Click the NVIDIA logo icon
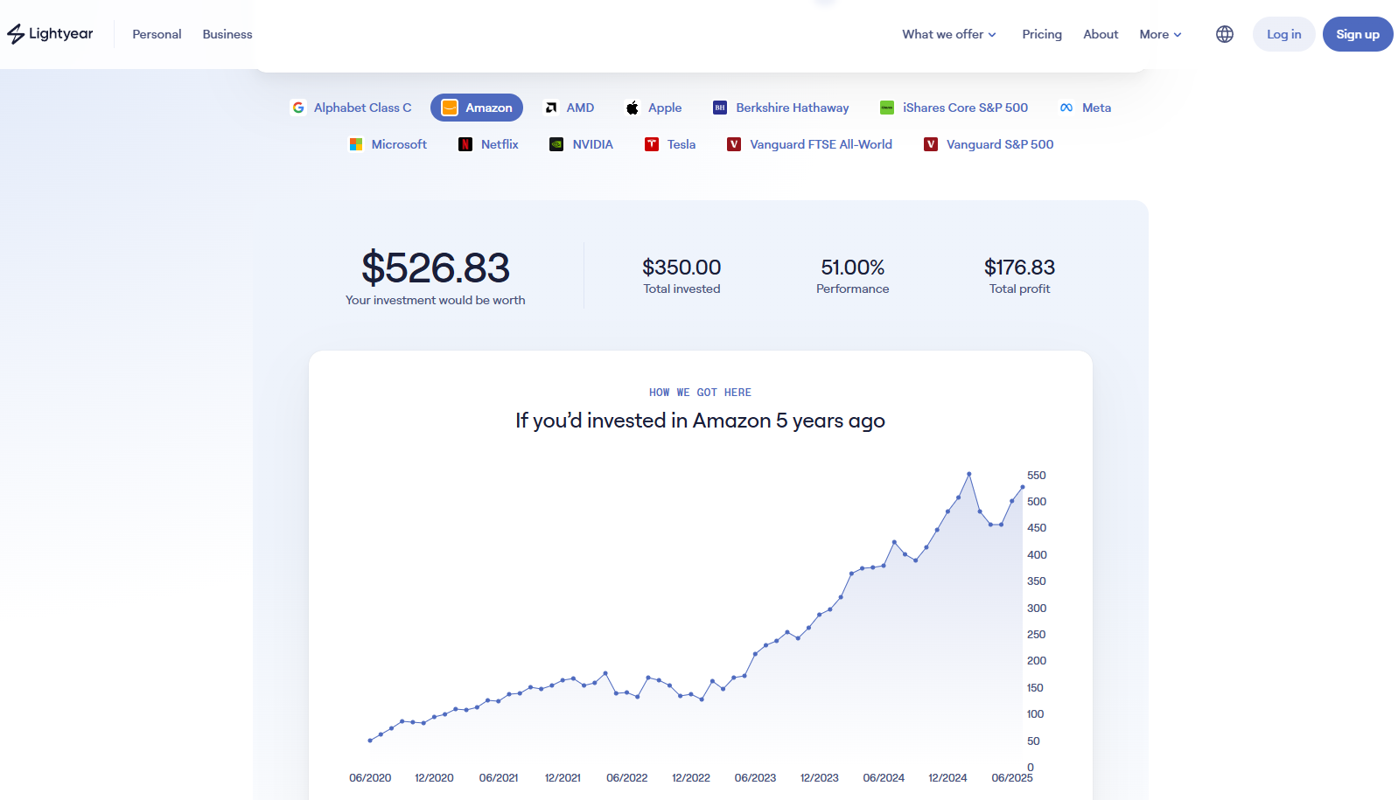The width and height of the screenshot is (1398, 800). tap(556, 144)
